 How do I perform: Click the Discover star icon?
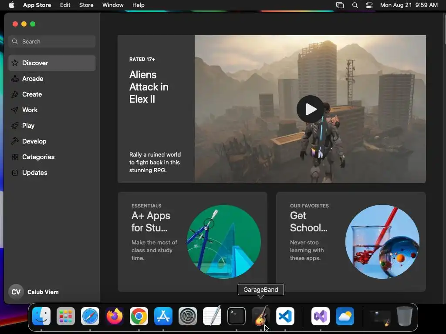click(15, 63)
